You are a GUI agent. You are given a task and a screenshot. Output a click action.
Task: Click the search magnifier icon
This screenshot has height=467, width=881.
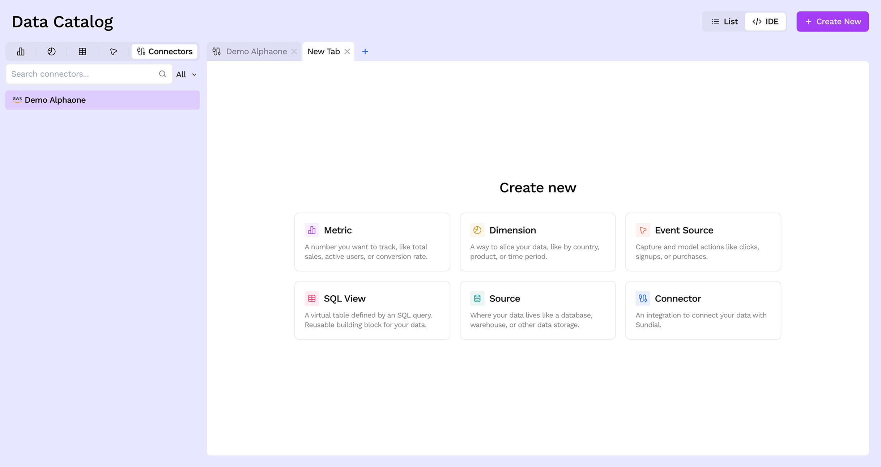tap(162, 74)
